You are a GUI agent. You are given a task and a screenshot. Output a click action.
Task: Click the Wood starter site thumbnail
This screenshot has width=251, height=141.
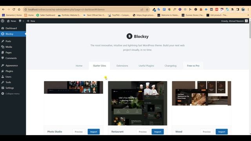[201, 93]
